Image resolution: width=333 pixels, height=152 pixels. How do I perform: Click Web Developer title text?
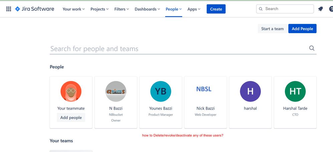206,114
